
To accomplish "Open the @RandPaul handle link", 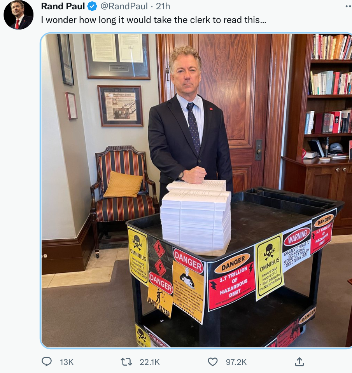I will point(124,7).
